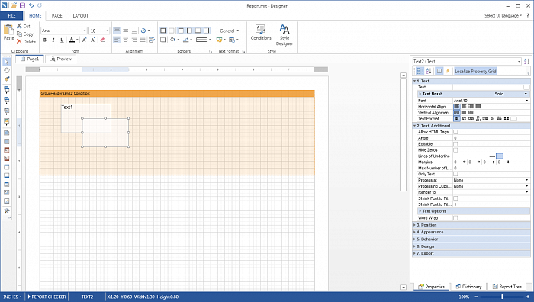This screenshot has width=534, height=302.
Task: Expand the 4. Appearance category
Action: coord(414,232)
